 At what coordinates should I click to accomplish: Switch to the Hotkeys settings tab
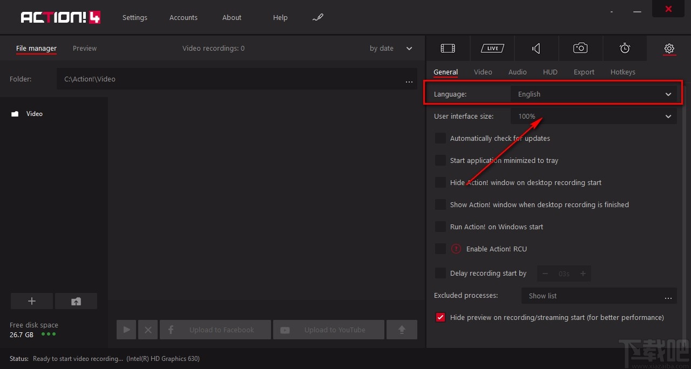click(x=622, y=72)
